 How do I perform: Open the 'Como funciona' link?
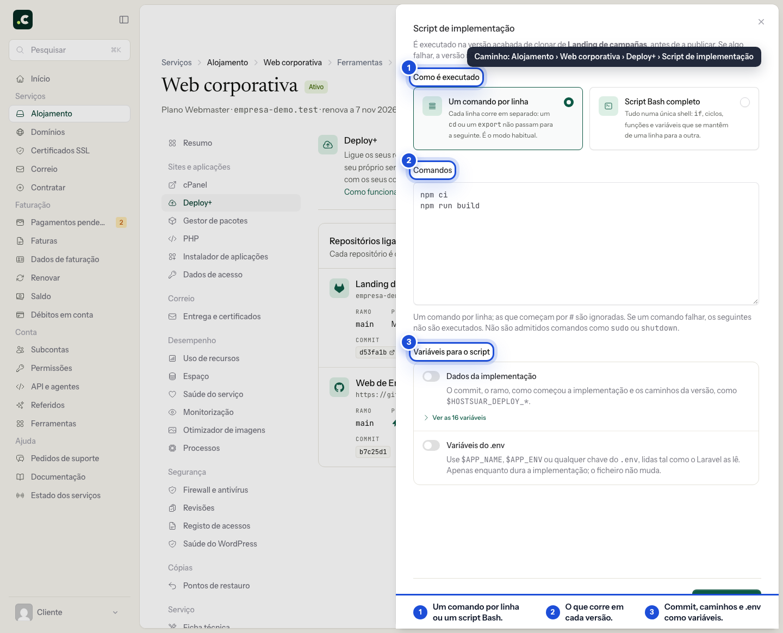point(370,192)
